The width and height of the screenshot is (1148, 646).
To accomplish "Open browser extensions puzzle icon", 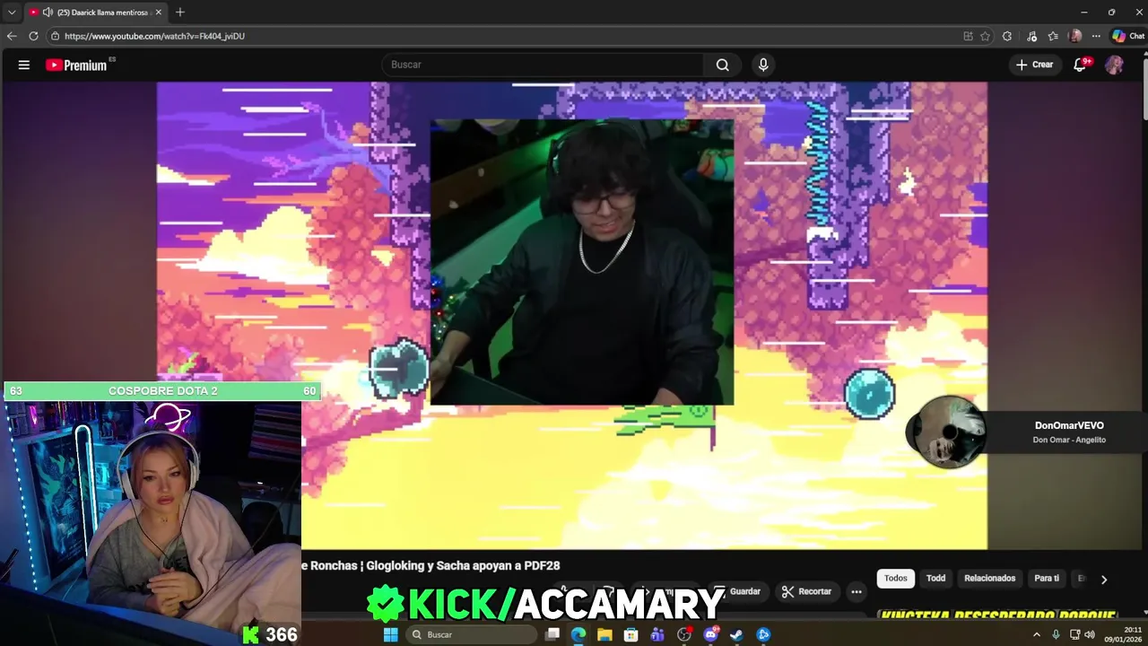I will pos(1007,36).
